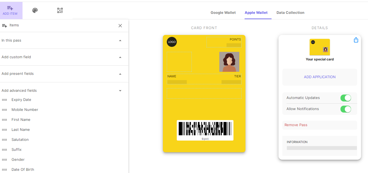Click the ADD APPLICATION button

coord(320,77)
